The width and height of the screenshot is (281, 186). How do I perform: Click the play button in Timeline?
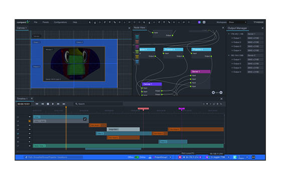(x=53, y=104)
